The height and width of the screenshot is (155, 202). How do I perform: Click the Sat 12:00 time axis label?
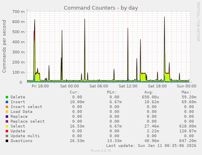pos(128,86)
